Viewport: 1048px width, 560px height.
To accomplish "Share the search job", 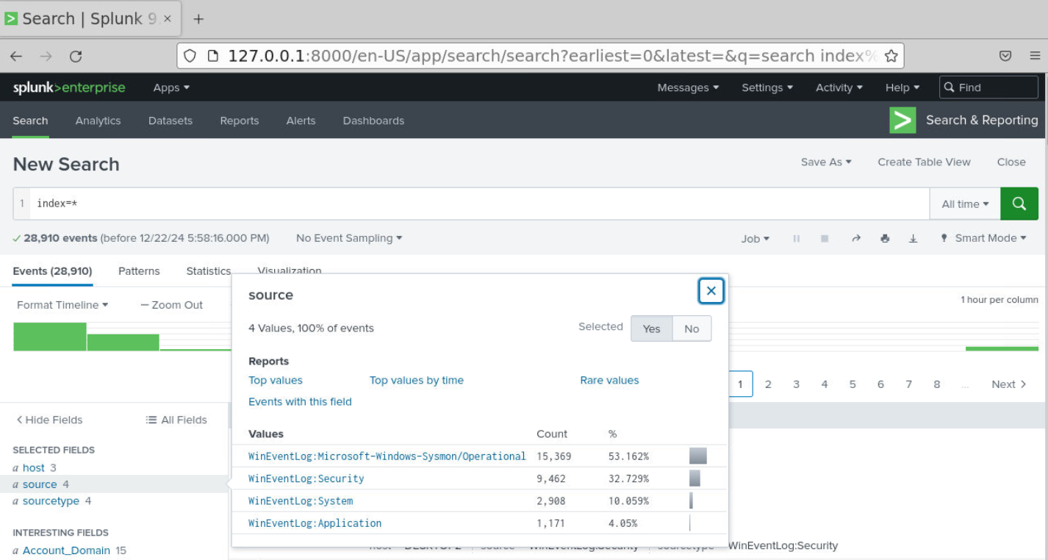I will point(855,238).
